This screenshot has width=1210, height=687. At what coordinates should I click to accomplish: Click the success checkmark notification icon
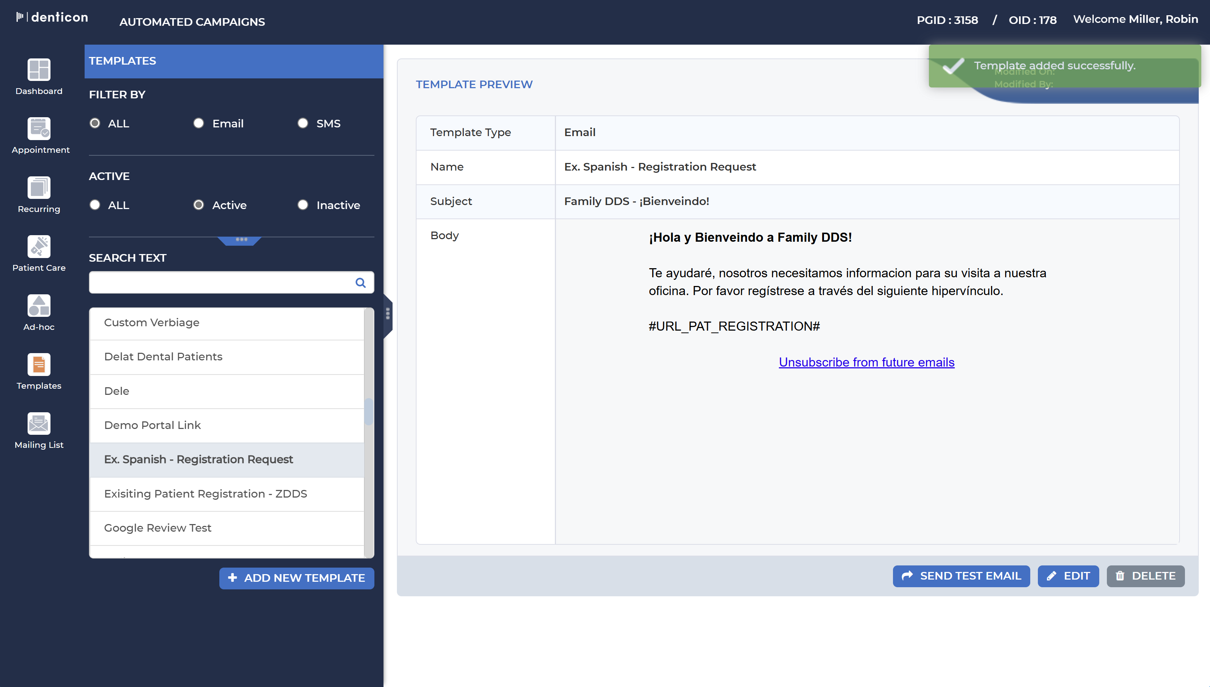pos(953,66)
